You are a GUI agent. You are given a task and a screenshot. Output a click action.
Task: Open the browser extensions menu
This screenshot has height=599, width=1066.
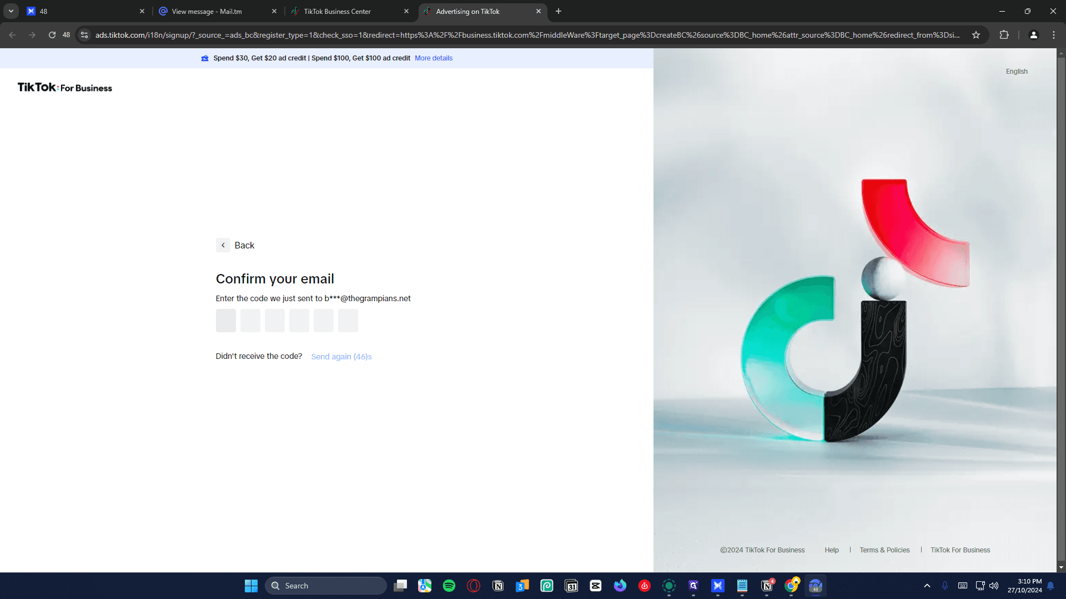pos(1004,35)
